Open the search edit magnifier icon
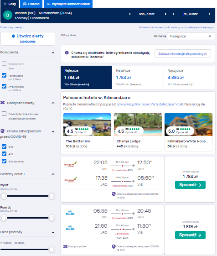217x256 pixels. pos(7,15)
